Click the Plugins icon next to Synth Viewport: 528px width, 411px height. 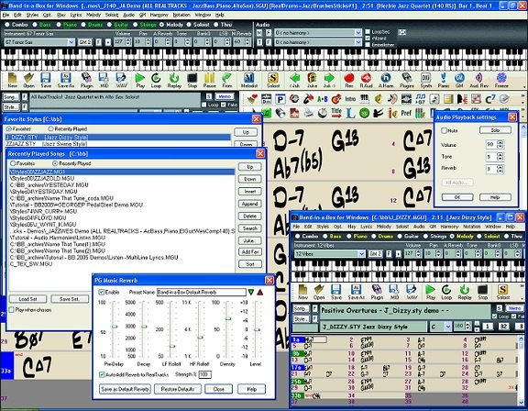click(x=407, y=80)
